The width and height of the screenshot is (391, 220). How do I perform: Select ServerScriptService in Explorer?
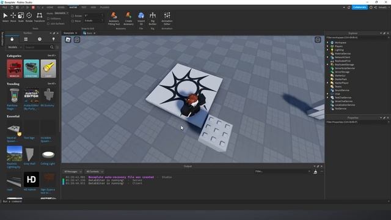[x=345, y=68]
